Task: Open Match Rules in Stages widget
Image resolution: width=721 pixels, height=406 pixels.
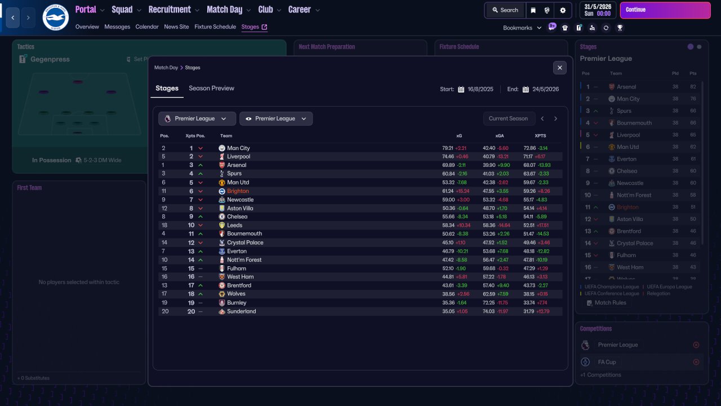Action: (x=606, y=303)
